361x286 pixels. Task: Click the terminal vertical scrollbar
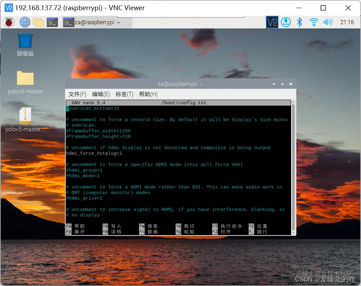[293, 167]
